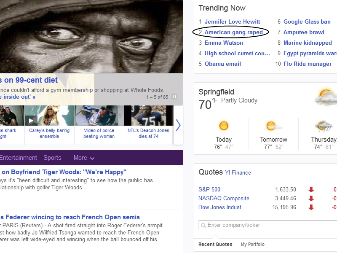Open the Entertainment section tab

click(x=19, y=158)
